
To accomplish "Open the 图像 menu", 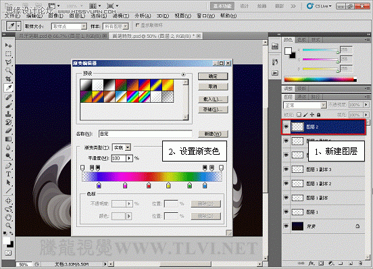I will (55, 16).
